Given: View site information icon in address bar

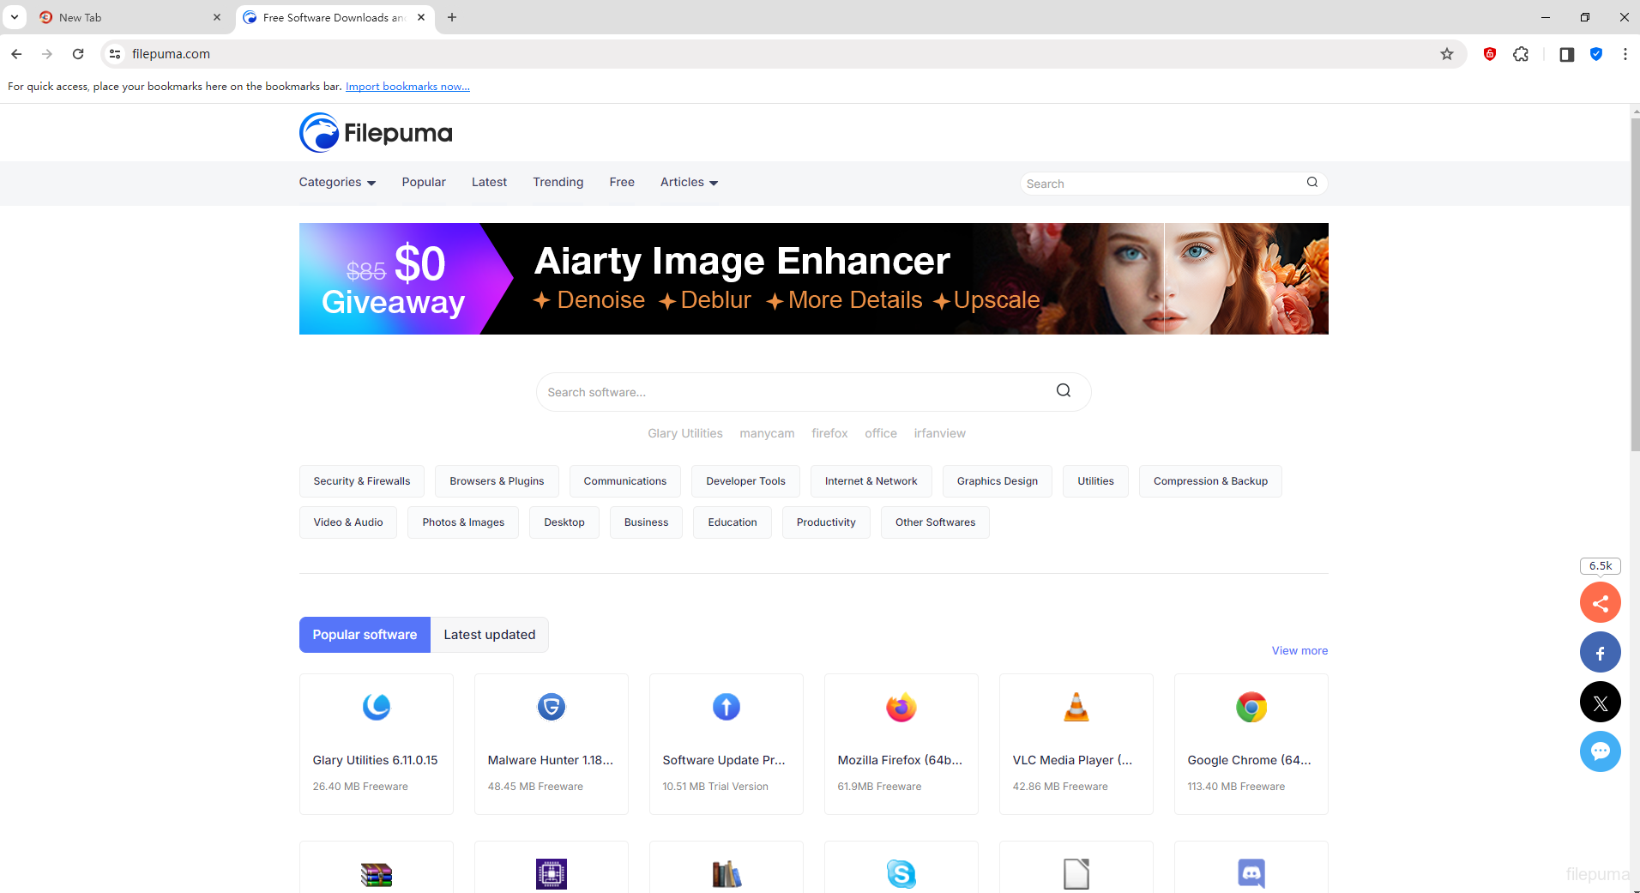Looking at the screenshot, I should click(x=115, y=54).
